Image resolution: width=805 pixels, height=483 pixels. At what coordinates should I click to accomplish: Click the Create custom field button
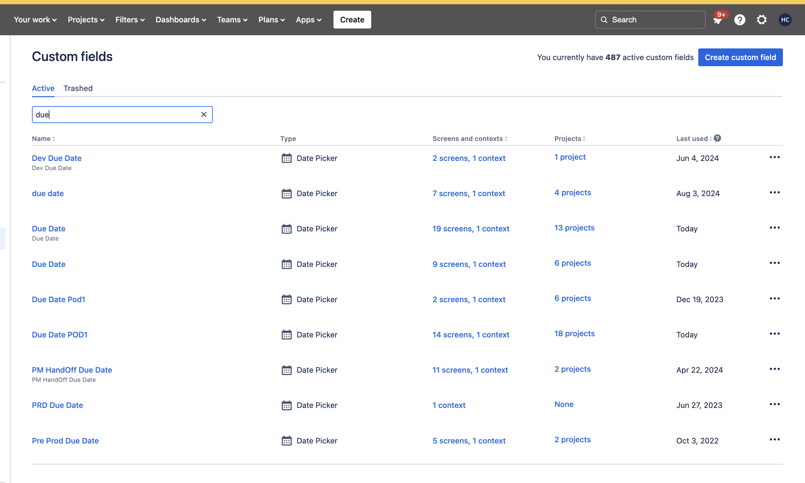[740, 57]
